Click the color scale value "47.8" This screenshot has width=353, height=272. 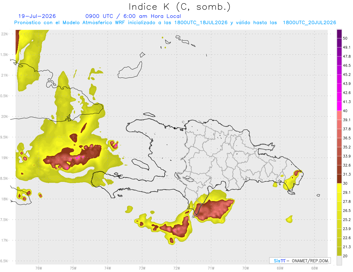point(347,56)
